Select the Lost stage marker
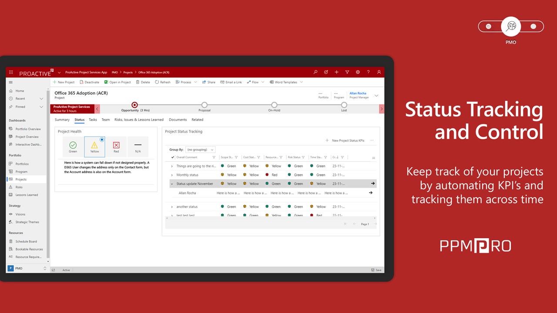 344,105
